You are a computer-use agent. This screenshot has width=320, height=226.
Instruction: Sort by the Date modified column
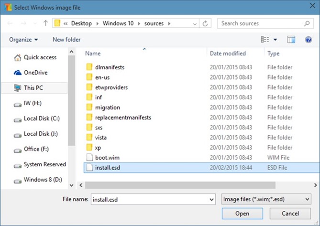click(x=228, y=54)
